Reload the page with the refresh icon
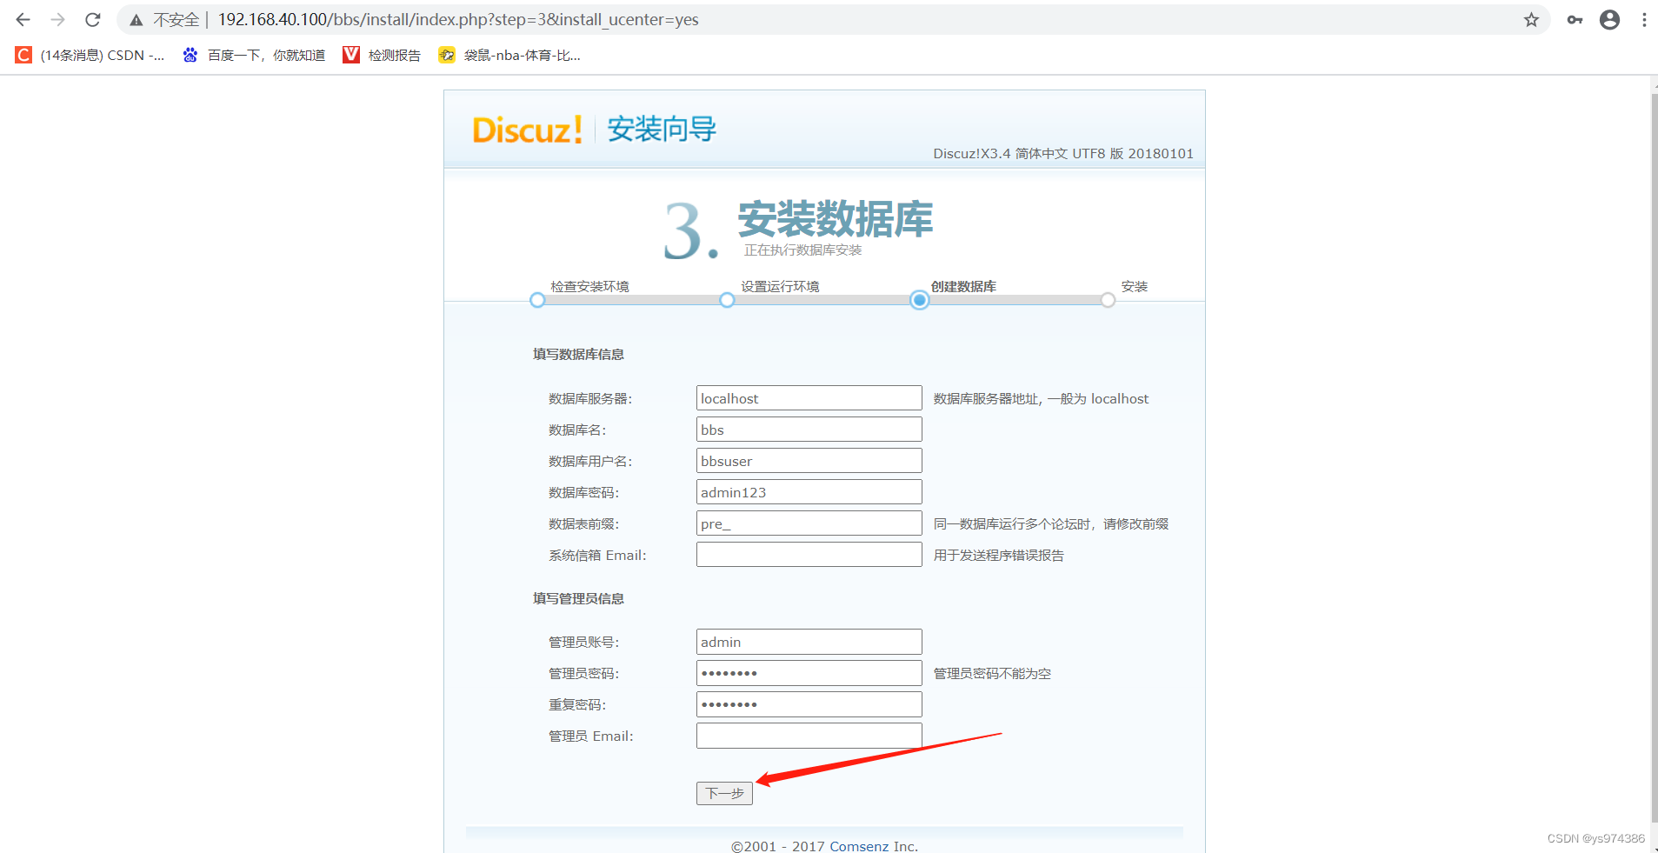 tap(93, 19)
